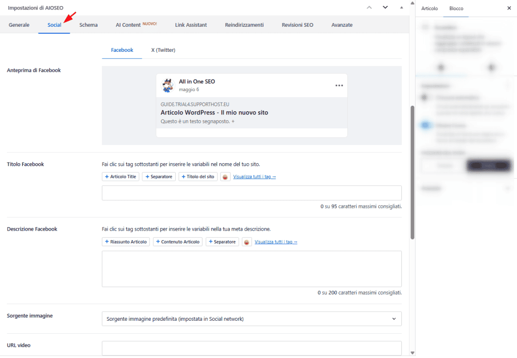Open the Sorgente immagine dropdown
This screenshot has height=358, width=517.
[x=251, y=319]
